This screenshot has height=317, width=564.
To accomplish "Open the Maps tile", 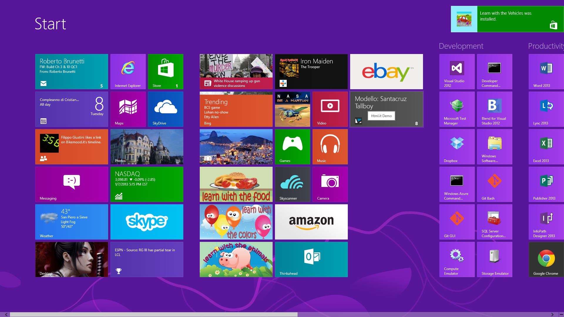I will tap(128, 109).
